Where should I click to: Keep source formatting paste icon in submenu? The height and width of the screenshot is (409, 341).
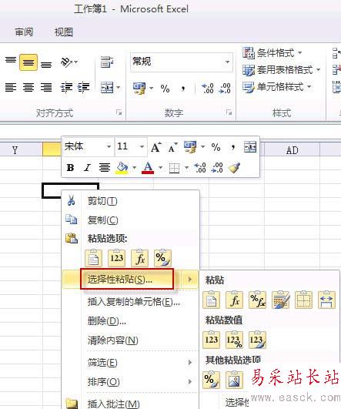pos(280,300)
